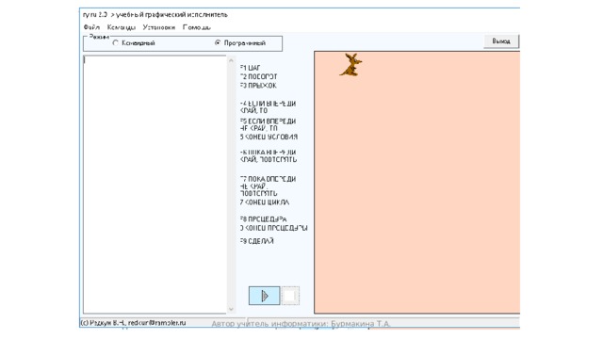Open the Помощь menu
Image resolution: width=603 pixels, height=339 pixels.
[x=197, y=27]
